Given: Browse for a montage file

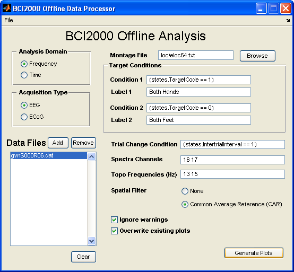Looking at the screenshot, I should [x=257, y=56].
